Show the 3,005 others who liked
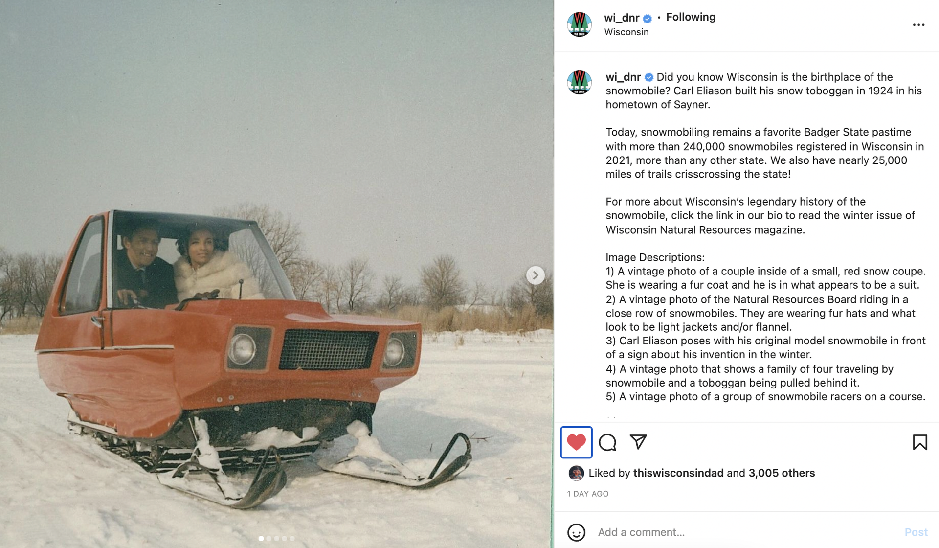Viewport: 939px width, 548px height. (782, 473)
